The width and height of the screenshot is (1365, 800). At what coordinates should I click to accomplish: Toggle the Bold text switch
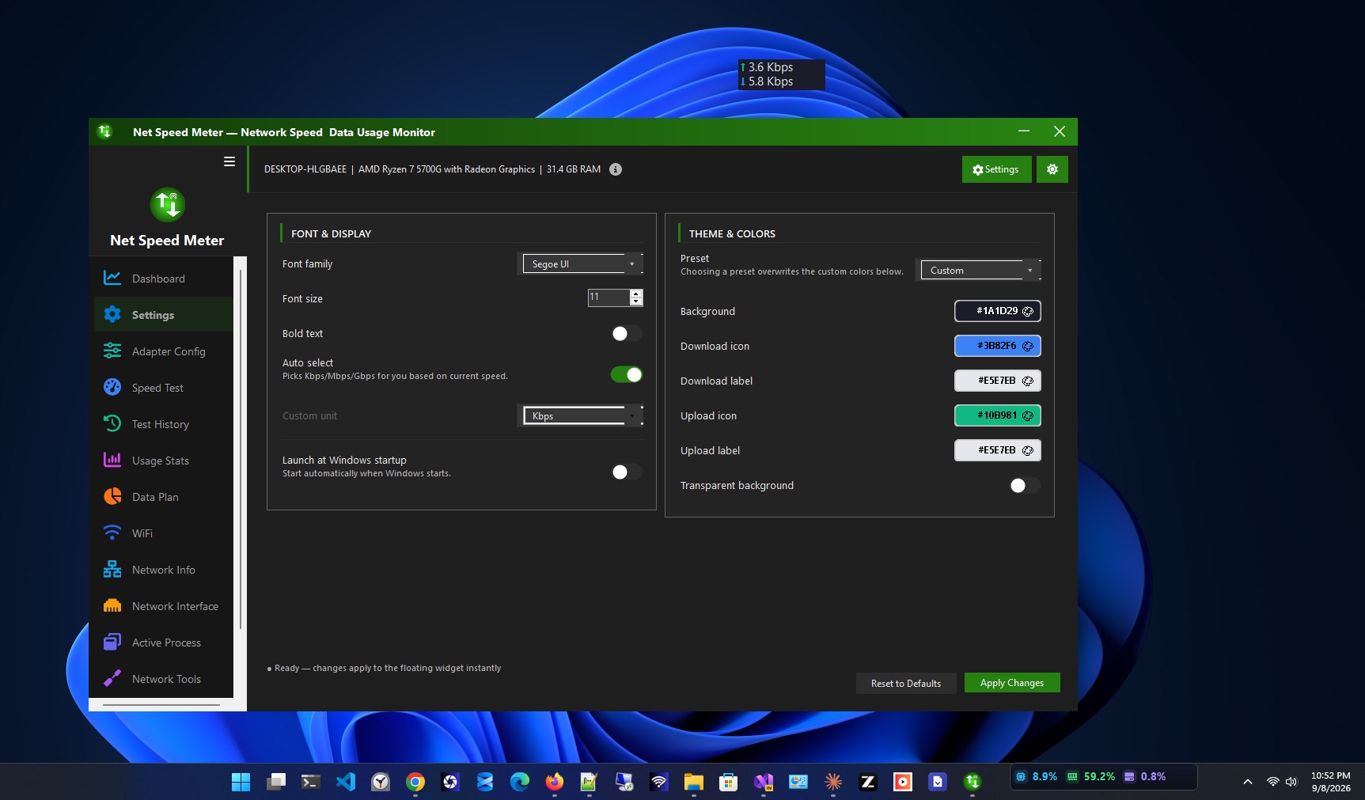(x=627, y=334)
